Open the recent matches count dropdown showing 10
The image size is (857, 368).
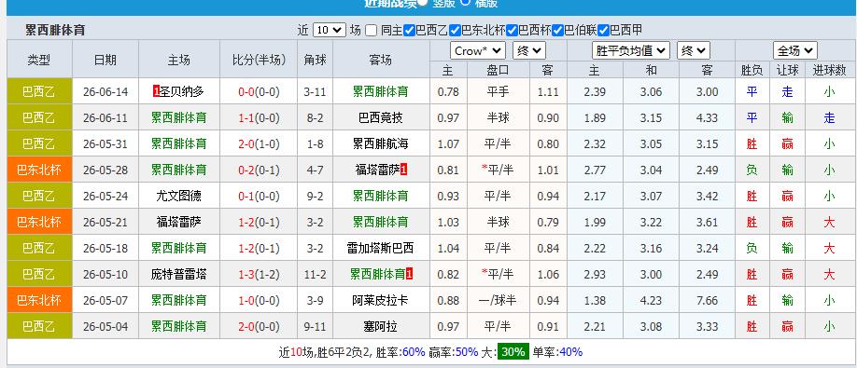[329, 30]
